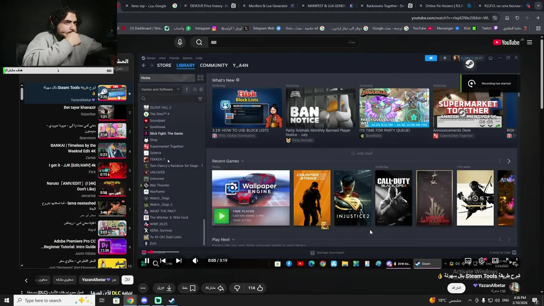The width and height of the screenshot is (544, 306).
Task: Open Steam announcements megaphone button
Action: [x=431, y=58]
